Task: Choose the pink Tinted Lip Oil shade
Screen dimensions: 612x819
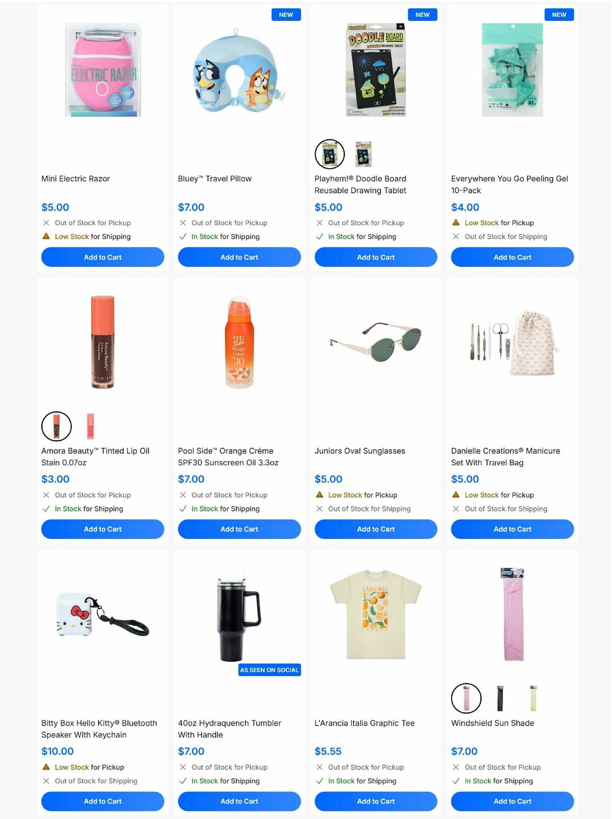Action: 90,426
